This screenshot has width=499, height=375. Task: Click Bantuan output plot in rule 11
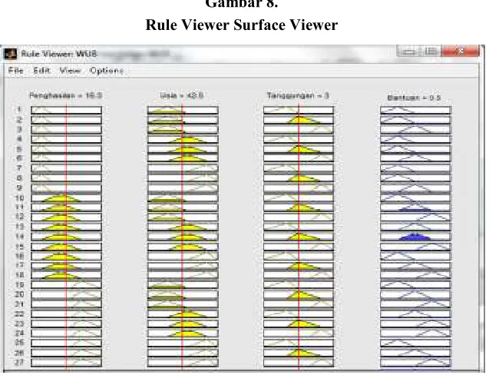pos(415,207)
